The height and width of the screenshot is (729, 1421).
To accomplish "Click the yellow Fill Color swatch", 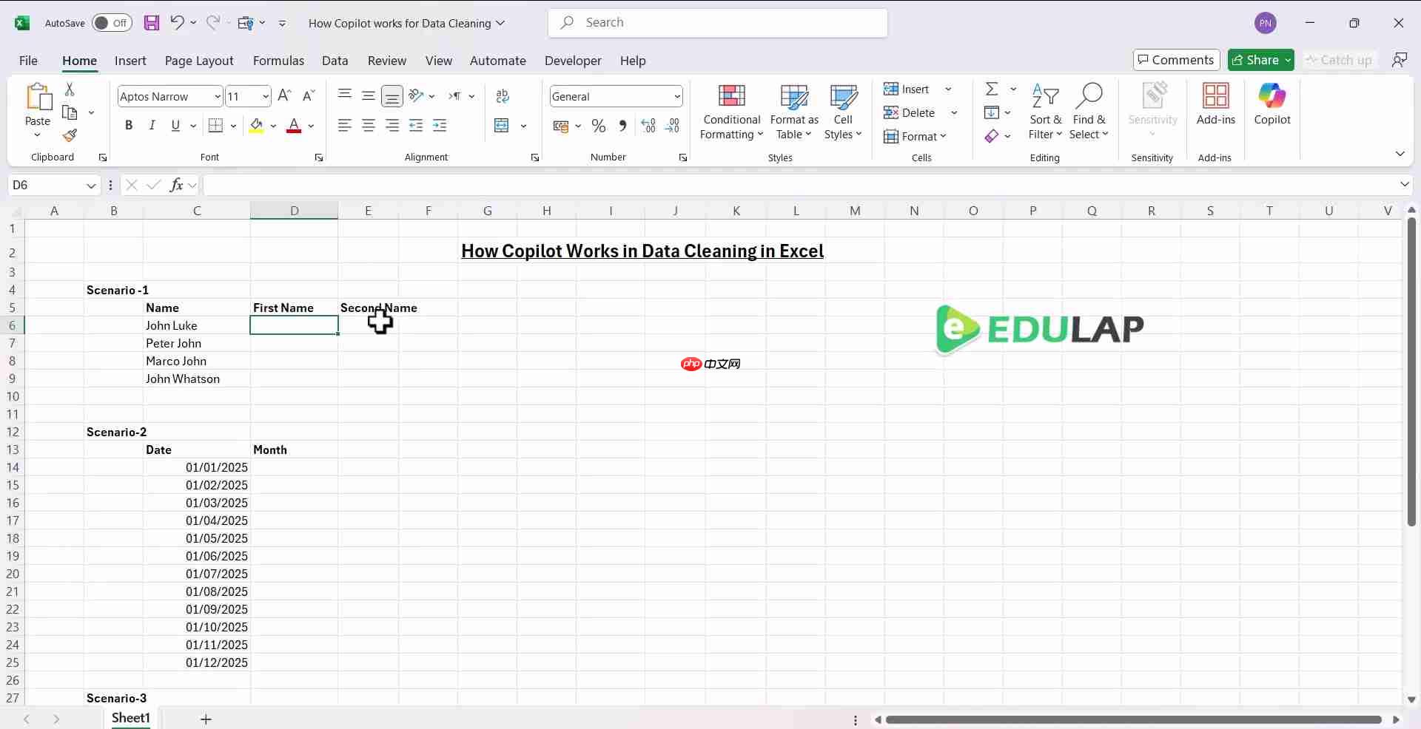I will click(x=256, y=126).
